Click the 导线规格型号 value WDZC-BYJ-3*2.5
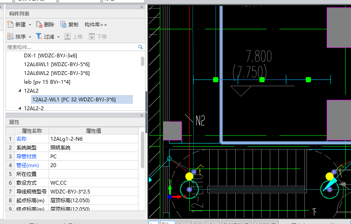Screen dimensions: 351x224 pyautogui.click(x=94, y=192)
